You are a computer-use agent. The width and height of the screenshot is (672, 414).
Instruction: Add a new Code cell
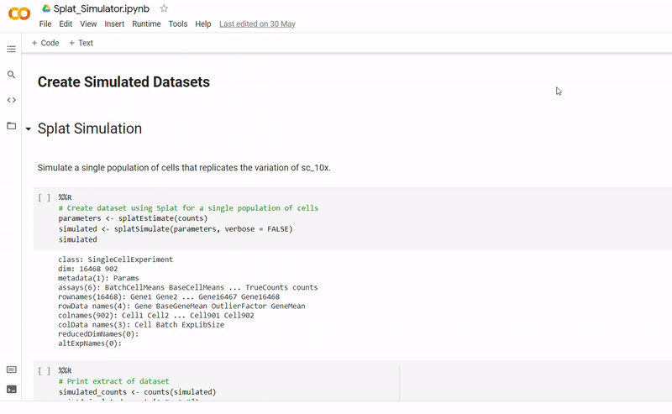(x=45, y=43)
